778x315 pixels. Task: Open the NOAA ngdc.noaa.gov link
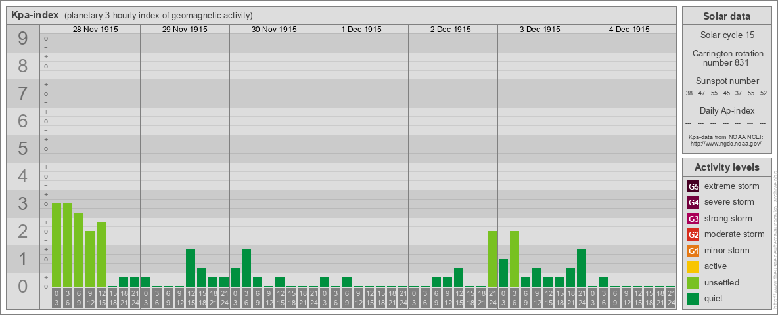click(725, 143)
